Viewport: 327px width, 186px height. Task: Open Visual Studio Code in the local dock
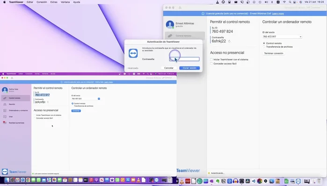(254, 181)
